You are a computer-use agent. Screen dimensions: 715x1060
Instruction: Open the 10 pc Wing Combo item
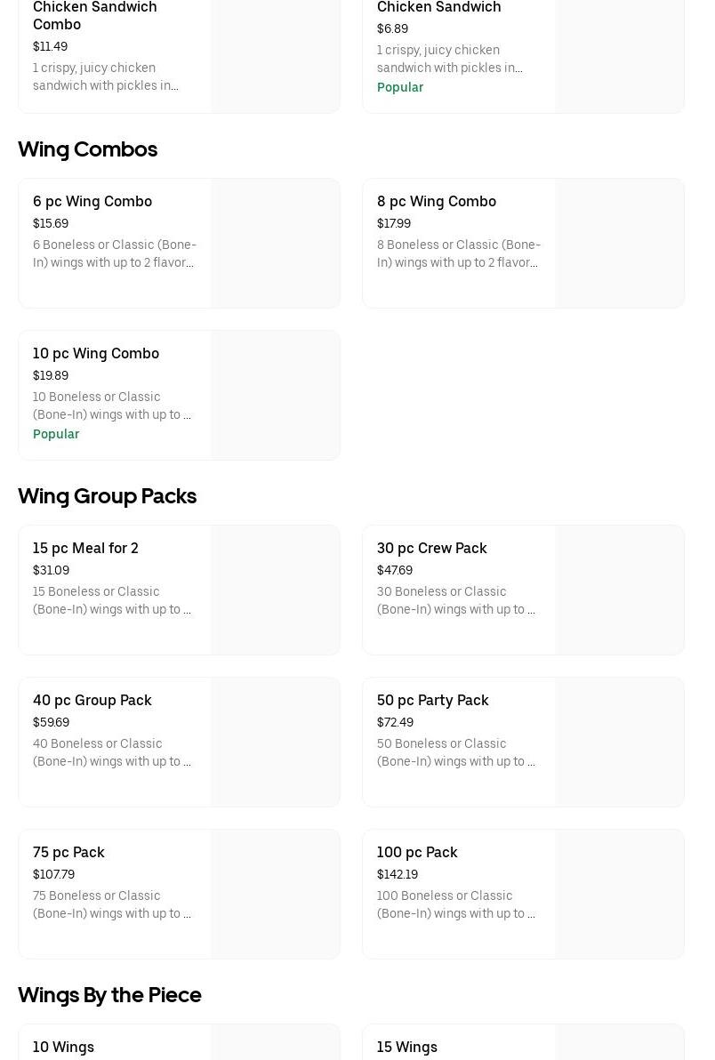pyautogui.click(x=96, y=354)
